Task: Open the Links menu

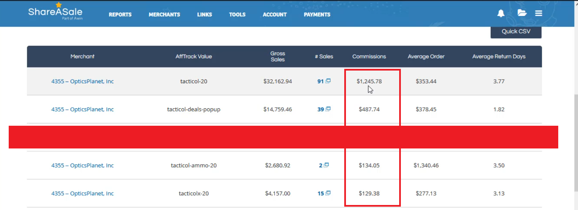Action: 205,15
